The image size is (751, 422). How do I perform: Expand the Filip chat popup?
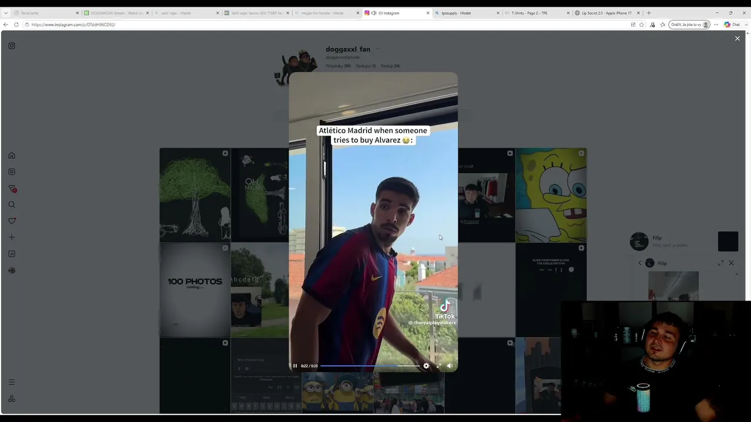[720, 263]
